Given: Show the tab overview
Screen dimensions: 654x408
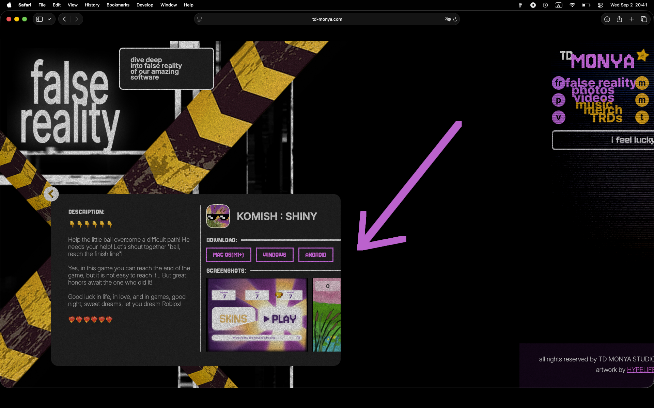Looking at the screenshot, I should pyautogui.click(x=644, y=19).
